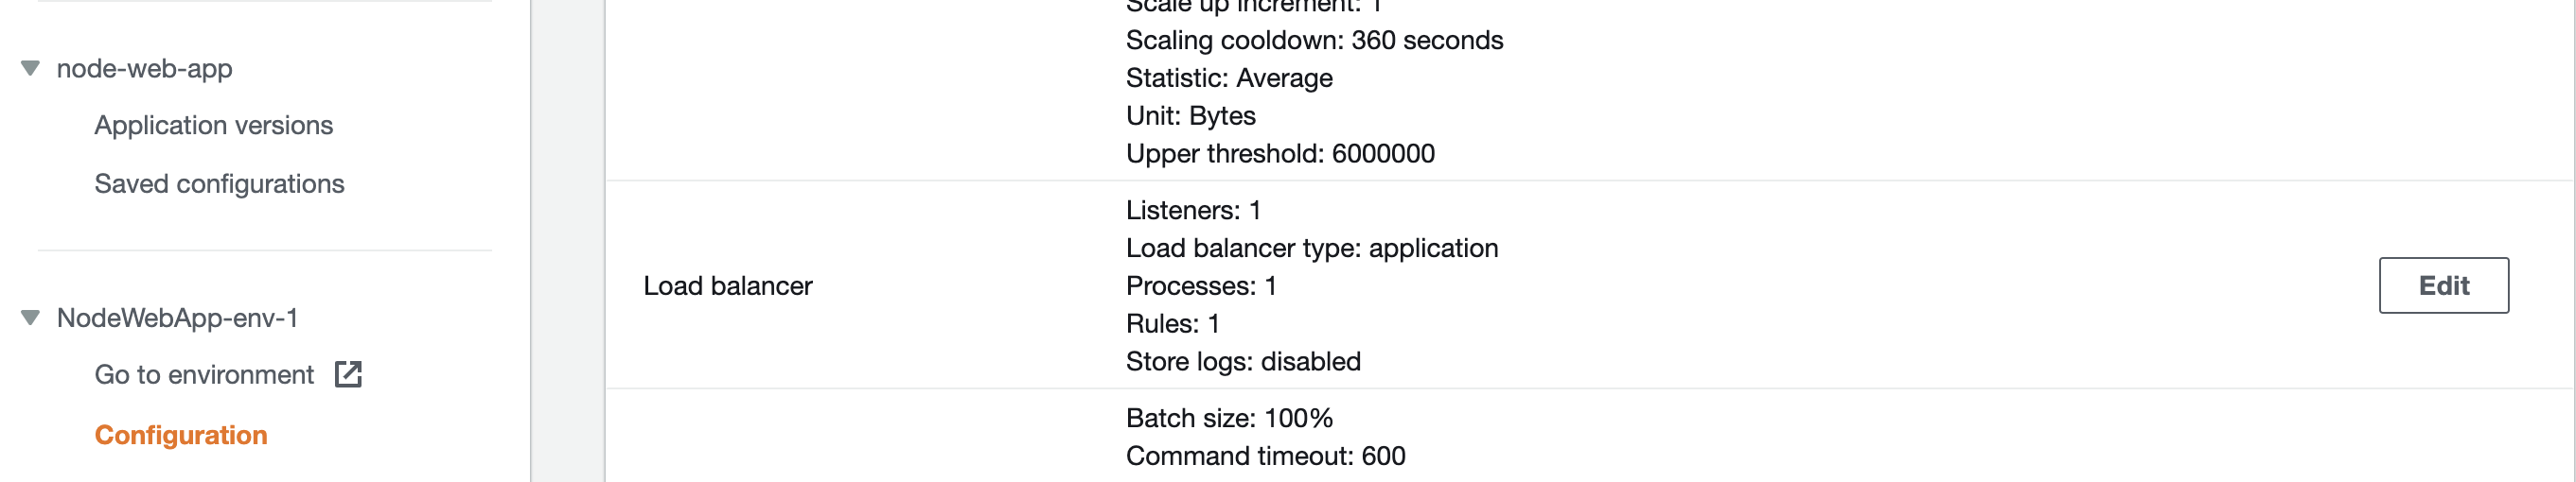Click the Processes: 1 entry
Image resolution: width=2576 pixels, height=482 pixels.
[x=1200, y=286]
